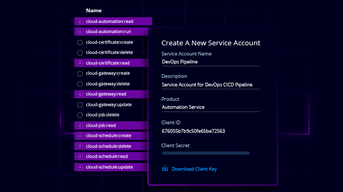Click the Client Secret label

pos(175,146)
